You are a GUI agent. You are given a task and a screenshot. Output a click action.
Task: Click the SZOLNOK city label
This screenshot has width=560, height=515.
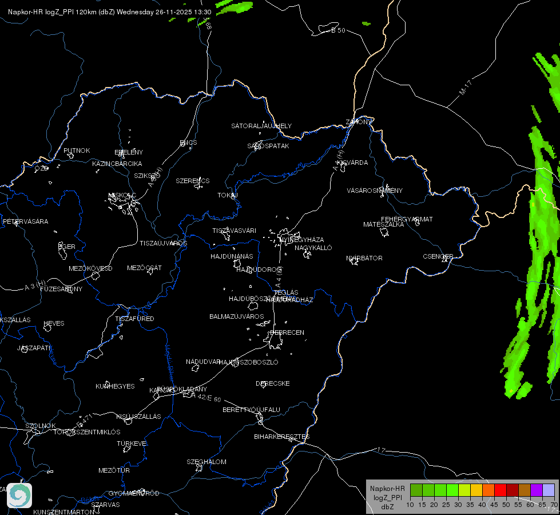(41, 426)
